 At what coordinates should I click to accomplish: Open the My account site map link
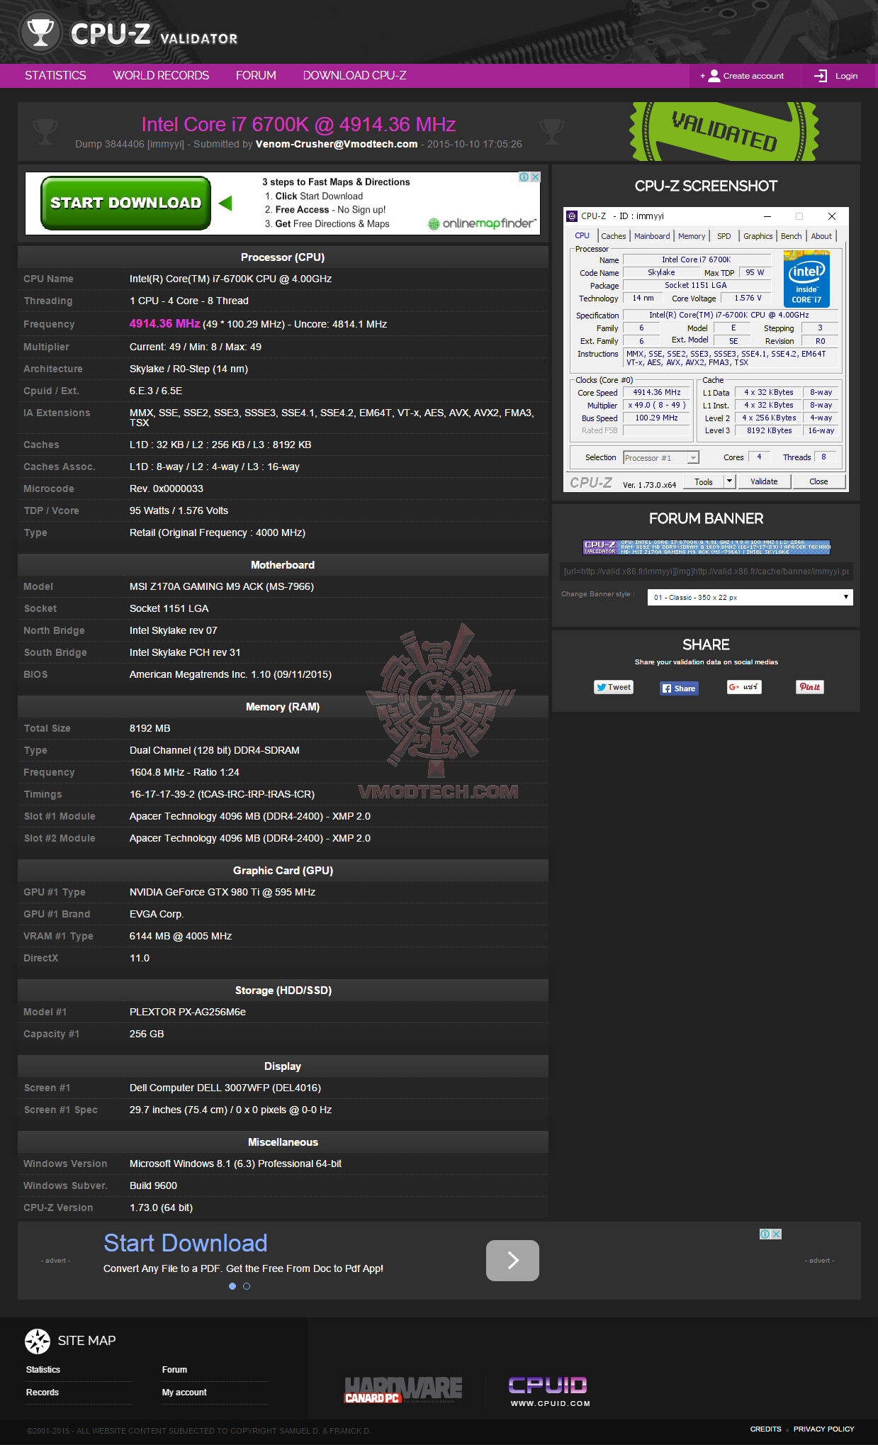pos(184,1393)
